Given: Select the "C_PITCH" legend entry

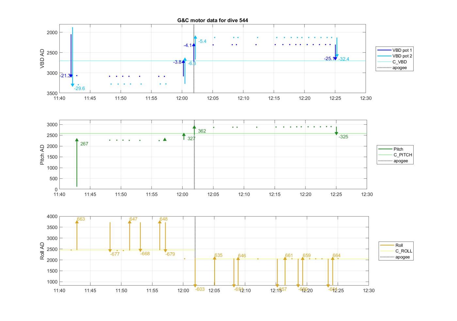Looking at the screenshot, I should (x=395, y=155).
